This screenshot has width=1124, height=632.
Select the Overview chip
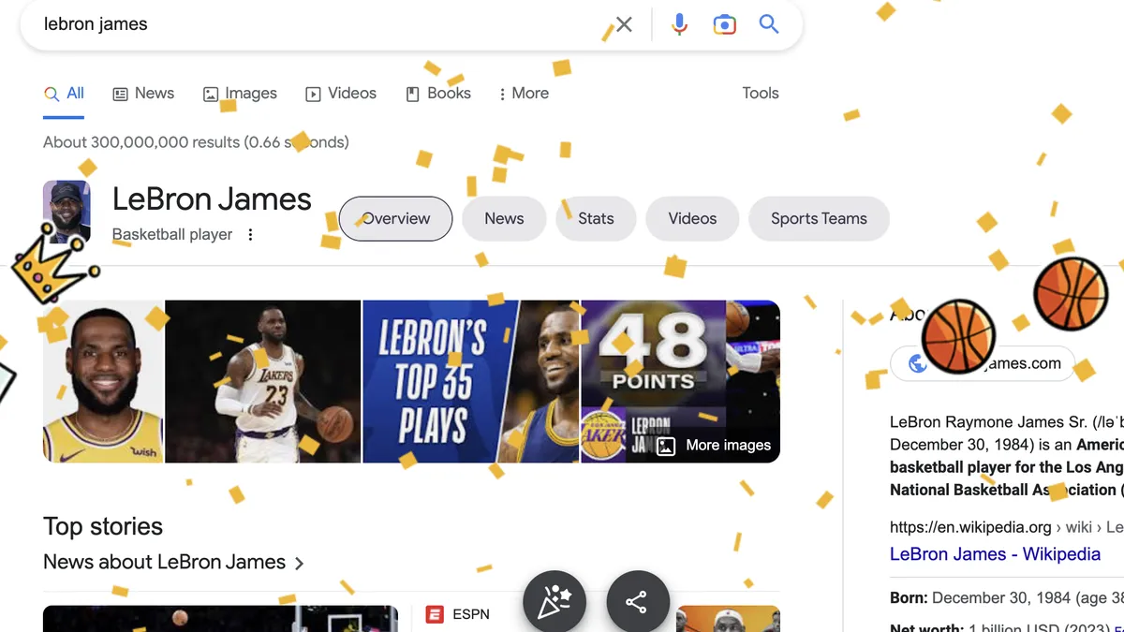pyautogui.click(x=395, y=219)
